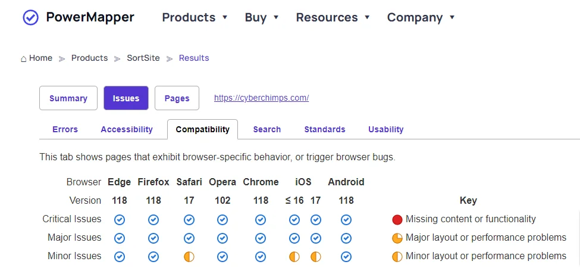Click the Firefox browser column header
580x280 pixels.
pos(153,182)
